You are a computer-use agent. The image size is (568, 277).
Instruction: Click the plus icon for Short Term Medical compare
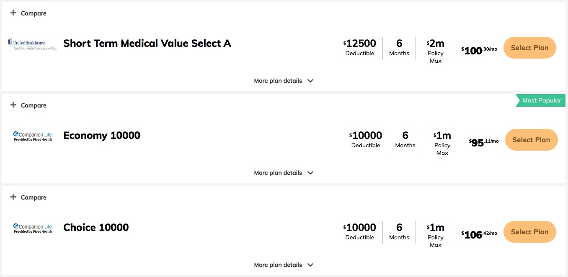pyautogui.click(x=13, y=13)
